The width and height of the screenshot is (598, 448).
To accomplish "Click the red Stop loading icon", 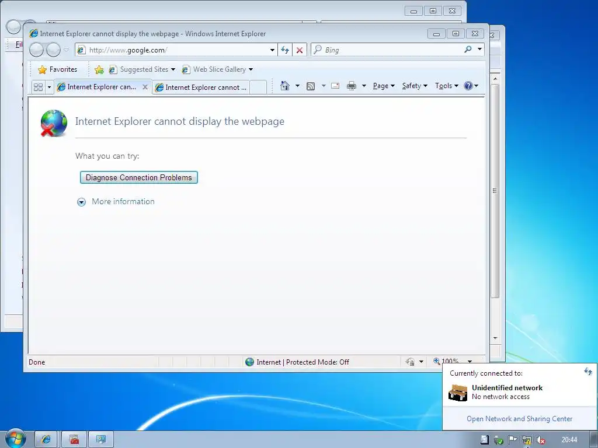I will [300, 50].
